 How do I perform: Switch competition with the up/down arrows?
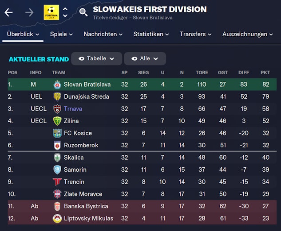[x=65, y=12]
